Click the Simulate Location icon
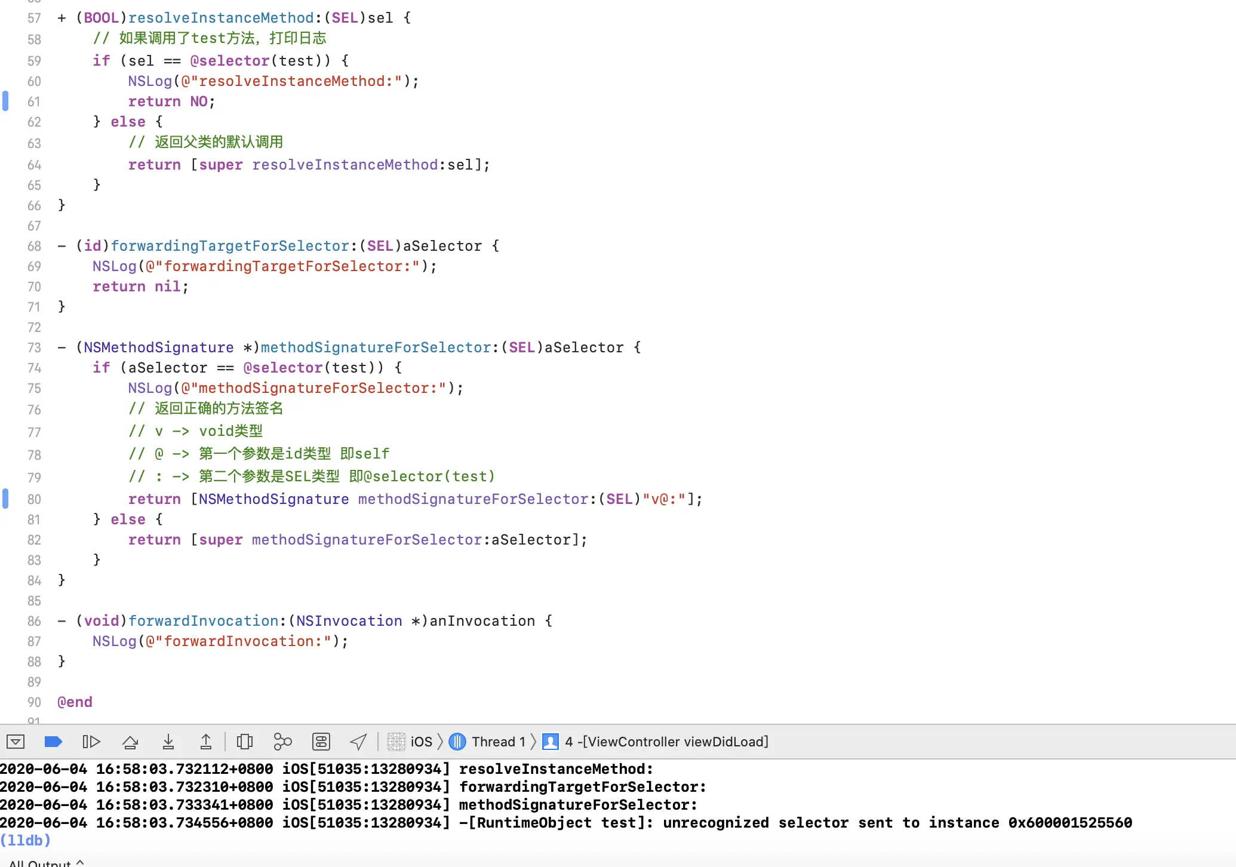The height and width of the screenshot is (867, 1236). (x=358, y=742)
